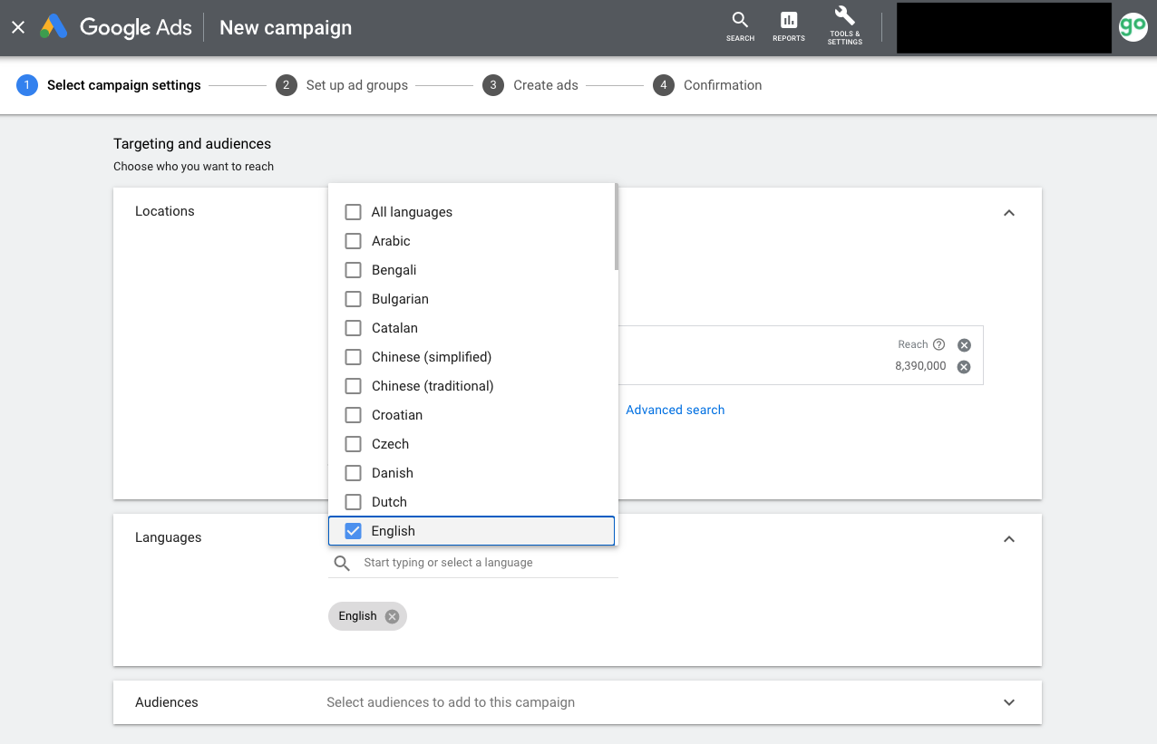1157x744 pixels.
Task: Click 'Select audiences to add to this campaign'
Action: [451, 702]
